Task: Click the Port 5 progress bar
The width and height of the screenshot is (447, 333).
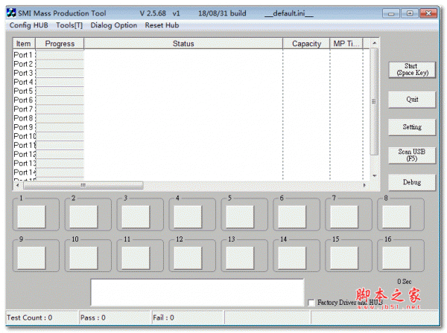Action: (x=60, y=91)
